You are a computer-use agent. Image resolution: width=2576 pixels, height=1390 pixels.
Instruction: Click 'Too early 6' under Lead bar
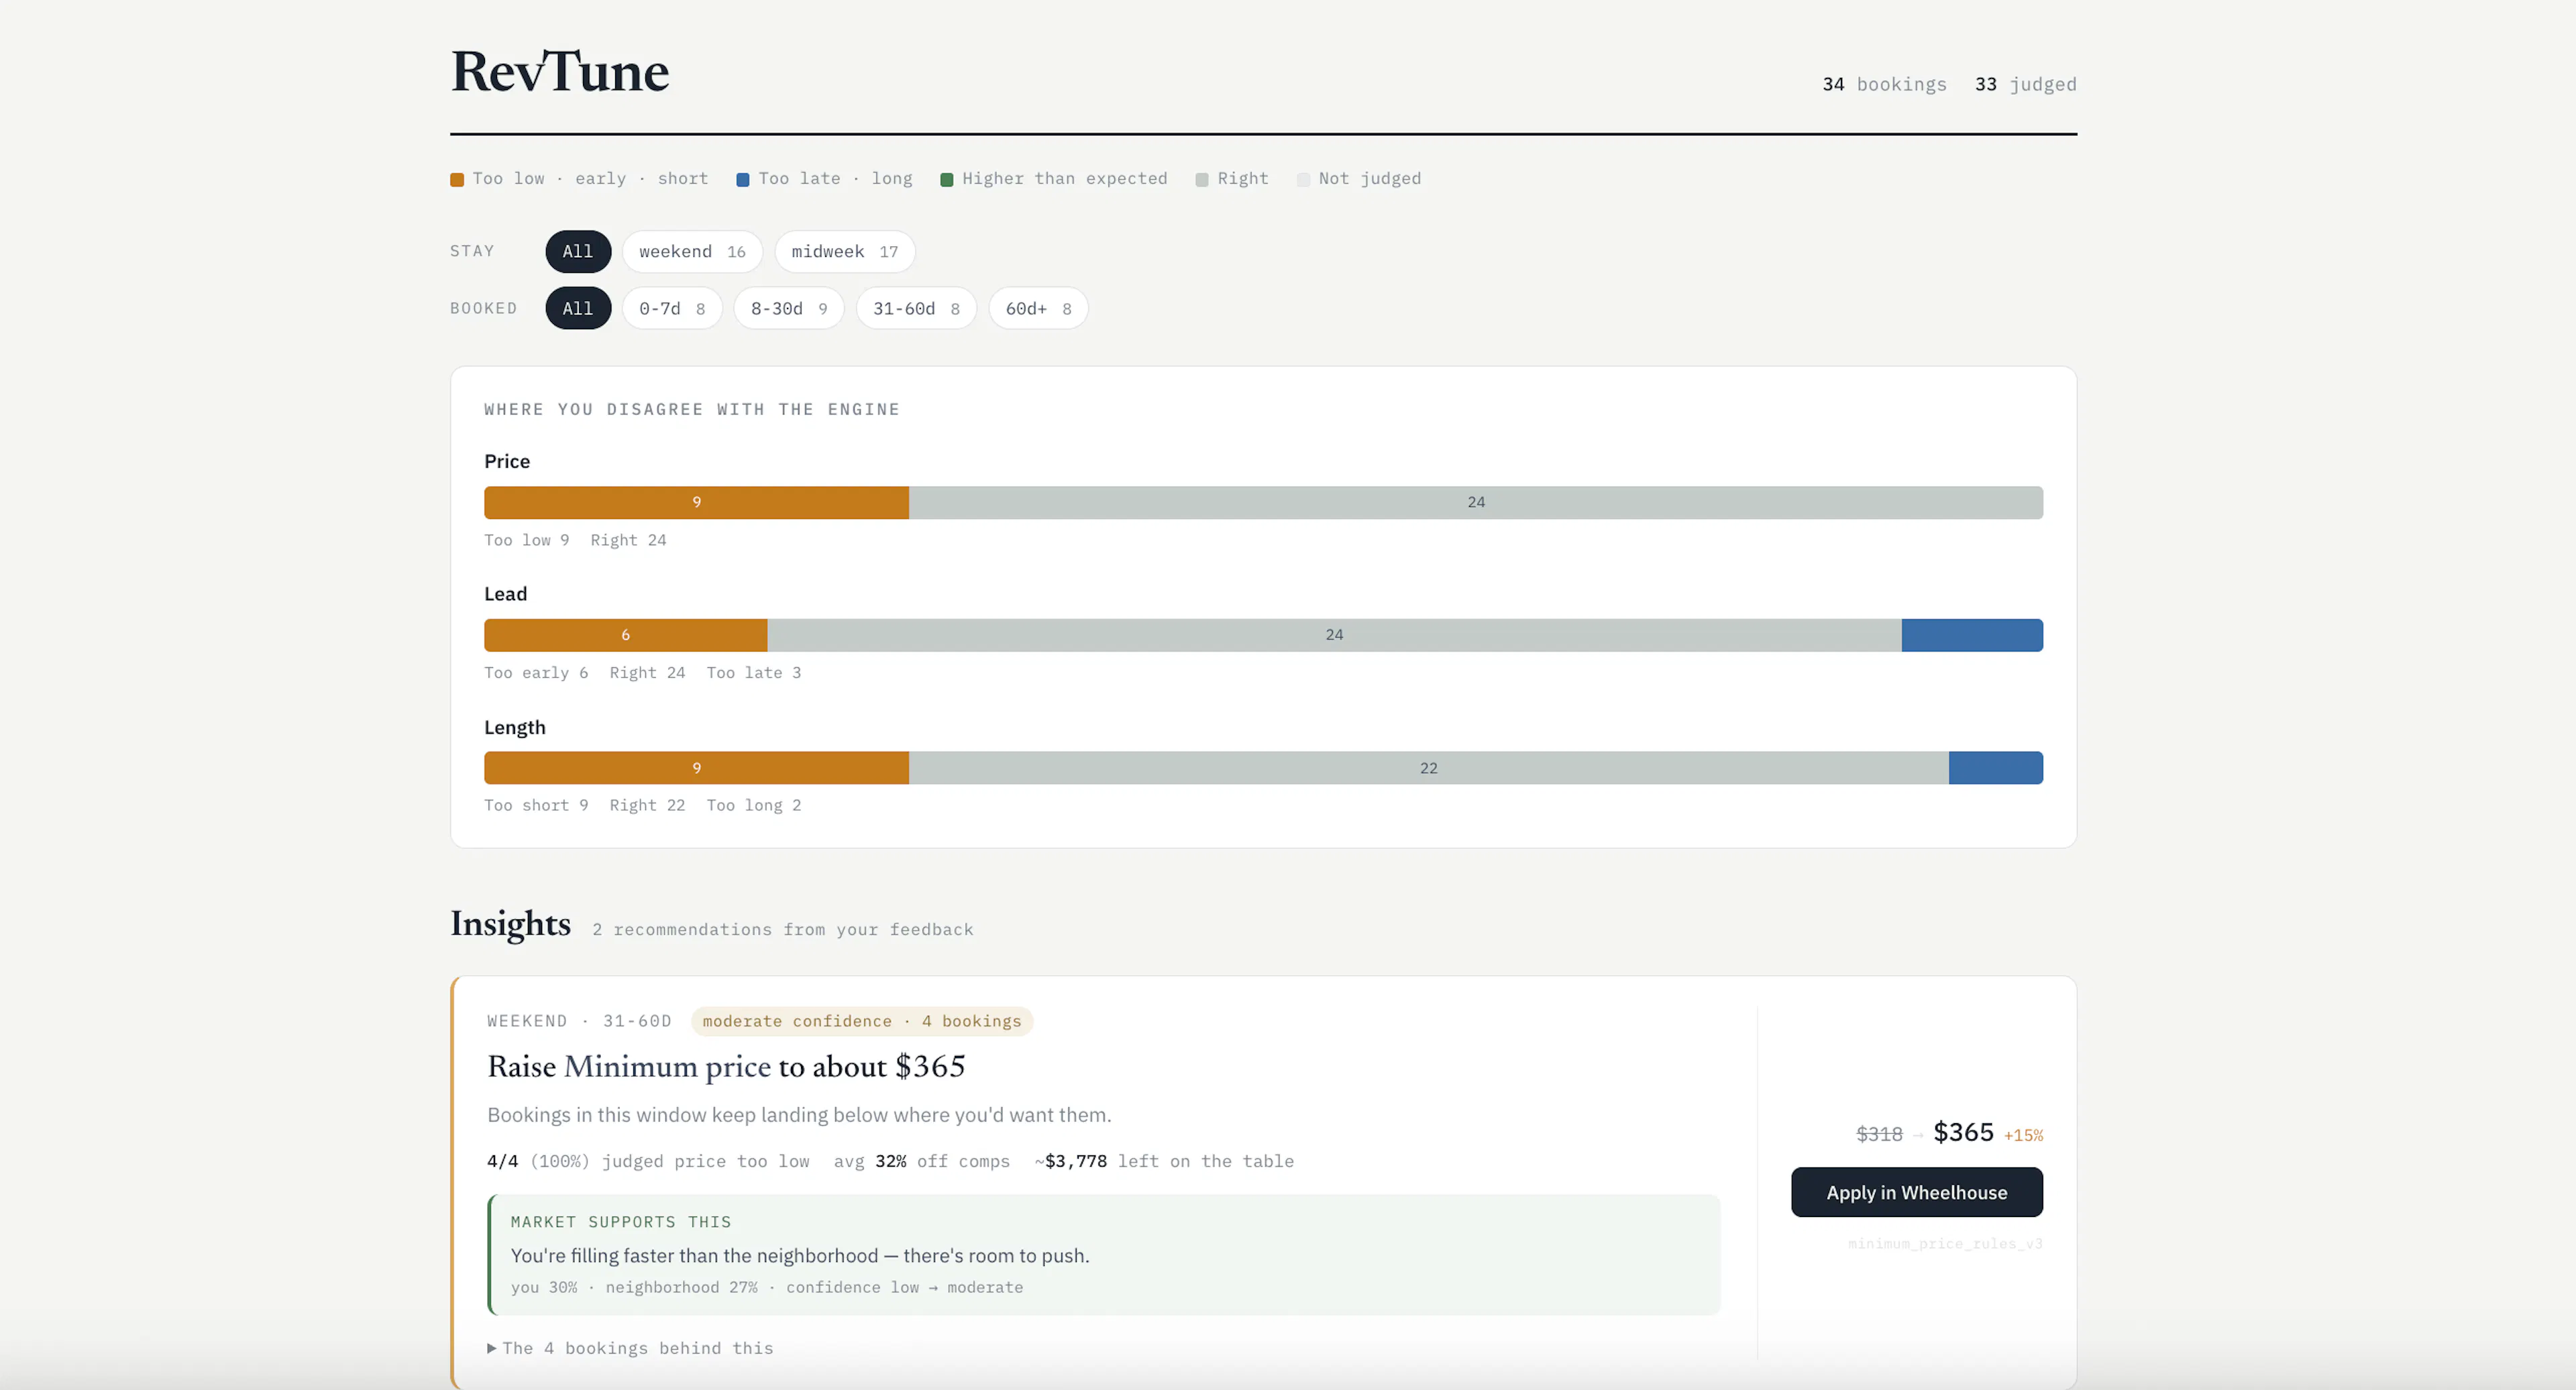tap(536, 673)
